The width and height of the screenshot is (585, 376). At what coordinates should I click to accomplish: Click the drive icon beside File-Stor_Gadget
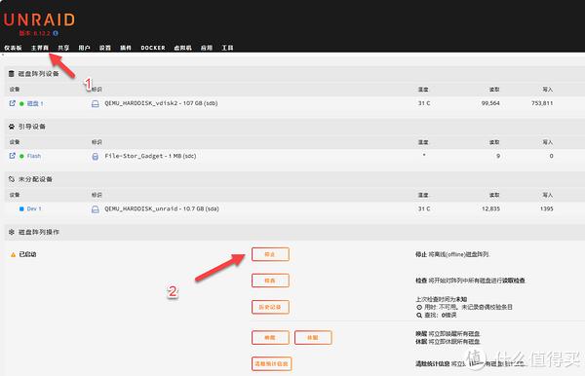click(x=96, y=157)
